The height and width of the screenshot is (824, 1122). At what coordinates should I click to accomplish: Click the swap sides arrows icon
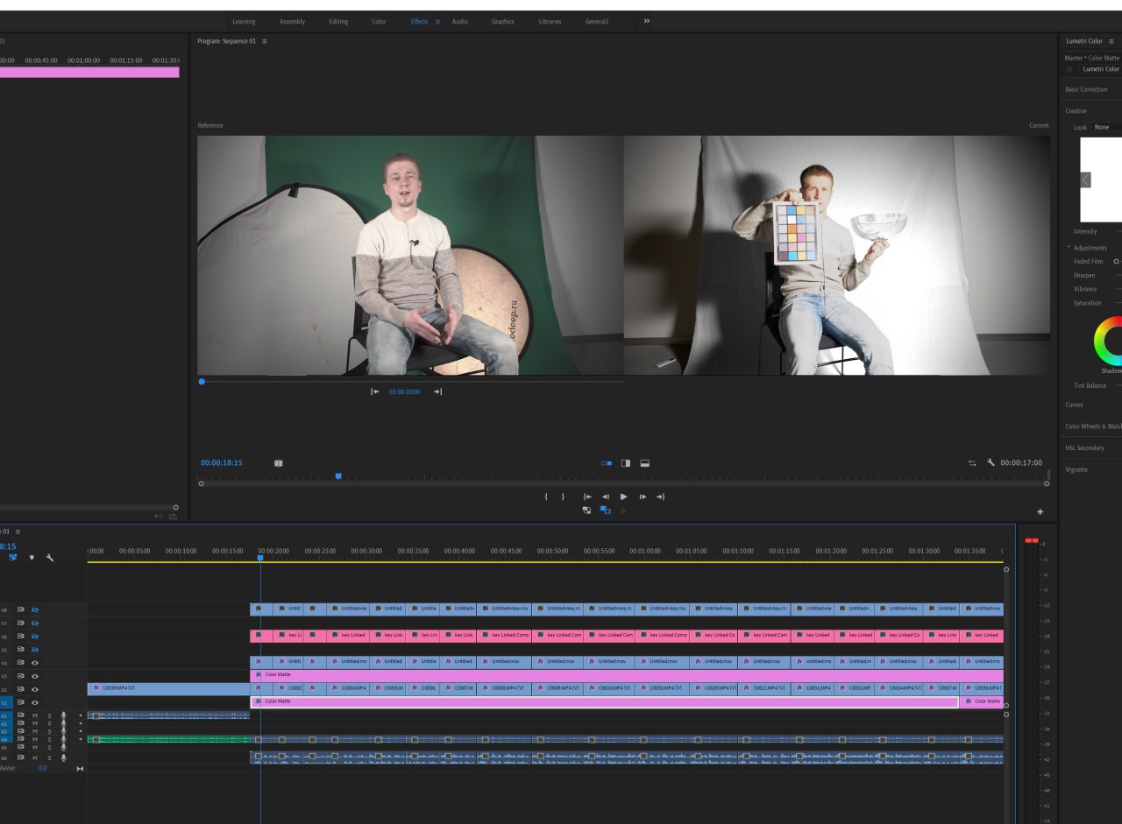pos(972,463)
